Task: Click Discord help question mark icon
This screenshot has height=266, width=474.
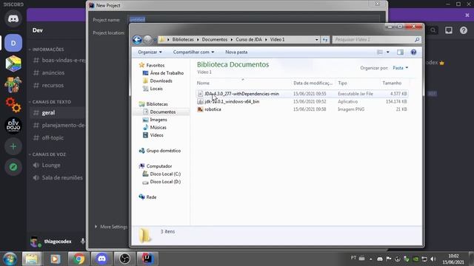Action: [x=464, y=30]
